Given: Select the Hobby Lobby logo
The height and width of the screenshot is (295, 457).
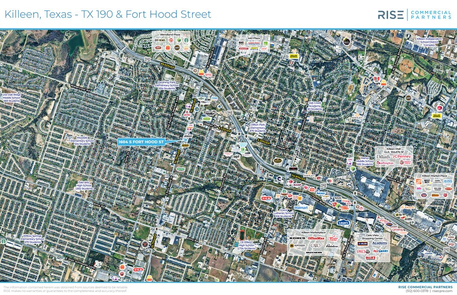Looking at the screenshot, I should coord(344,208).
